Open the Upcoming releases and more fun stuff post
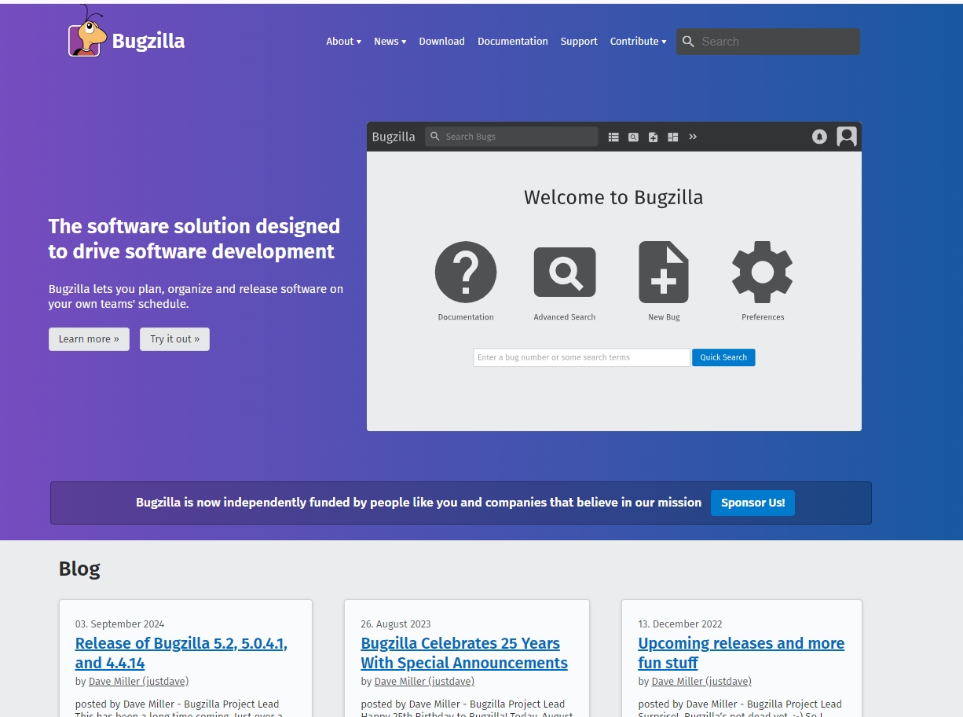Image resolution: width=963 pixels, height=717 pixels. (x=741, y=653)
